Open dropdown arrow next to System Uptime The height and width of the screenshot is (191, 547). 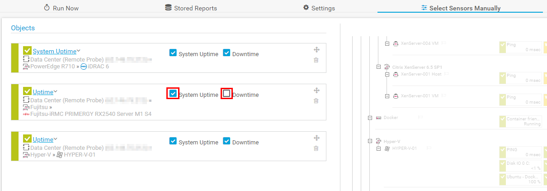tap(79, 51)
